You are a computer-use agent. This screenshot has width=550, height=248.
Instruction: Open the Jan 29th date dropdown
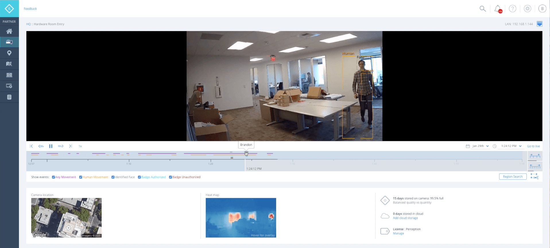click(481, 146)
